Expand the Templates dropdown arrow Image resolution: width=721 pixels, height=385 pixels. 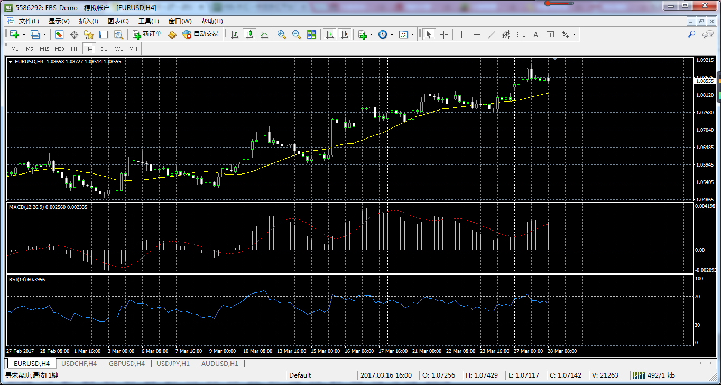coord(412,34)
